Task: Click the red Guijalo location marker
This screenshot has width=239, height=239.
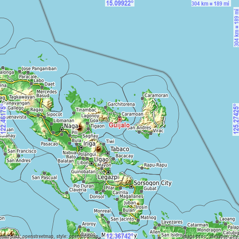Action: (119, 119)
